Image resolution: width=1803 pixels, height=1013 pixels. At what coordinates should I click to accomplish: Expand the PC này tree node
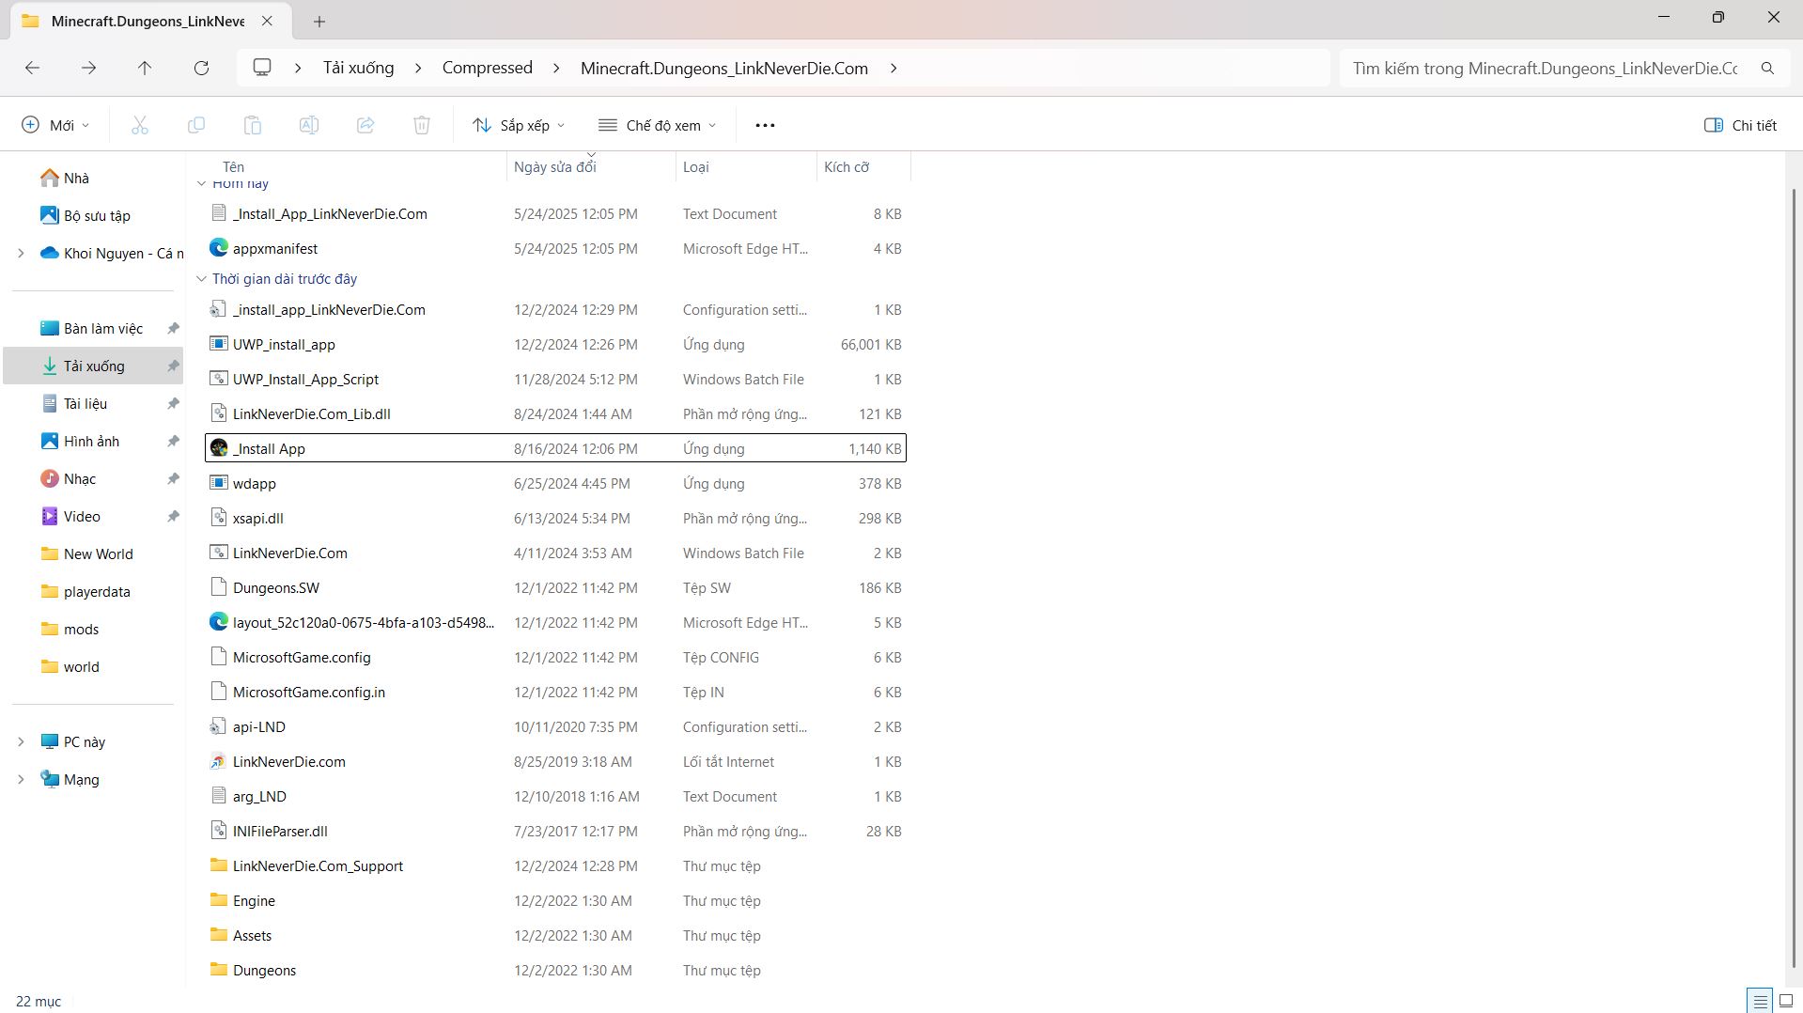click(21, 741)
